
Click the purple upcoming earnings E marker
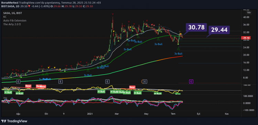191,81
